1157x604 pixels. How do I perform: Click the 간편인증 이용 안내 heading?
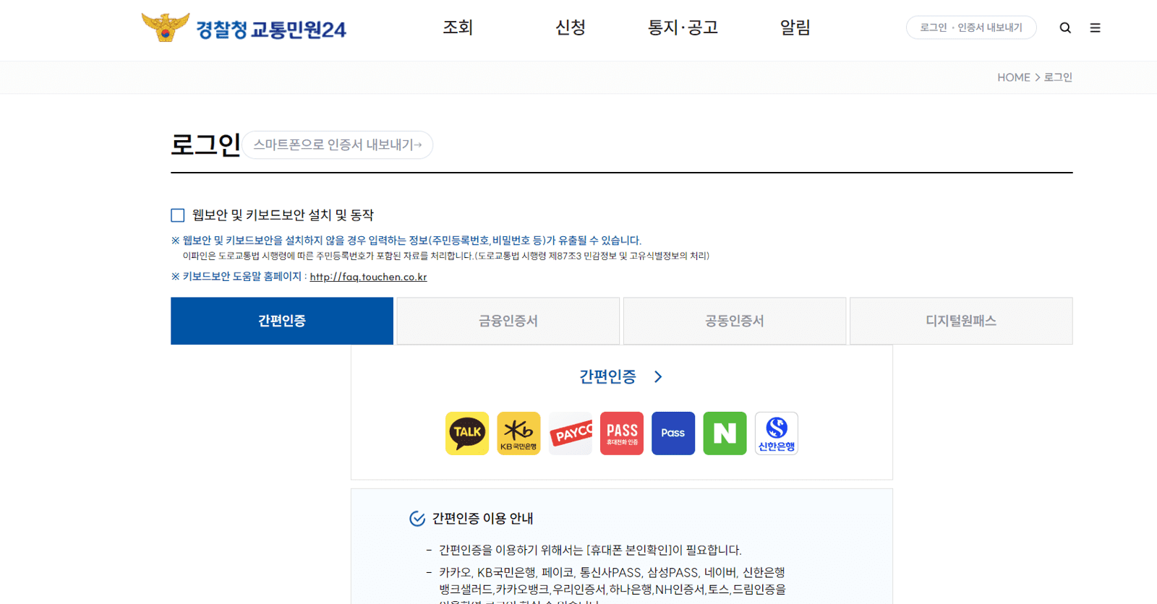482,518
